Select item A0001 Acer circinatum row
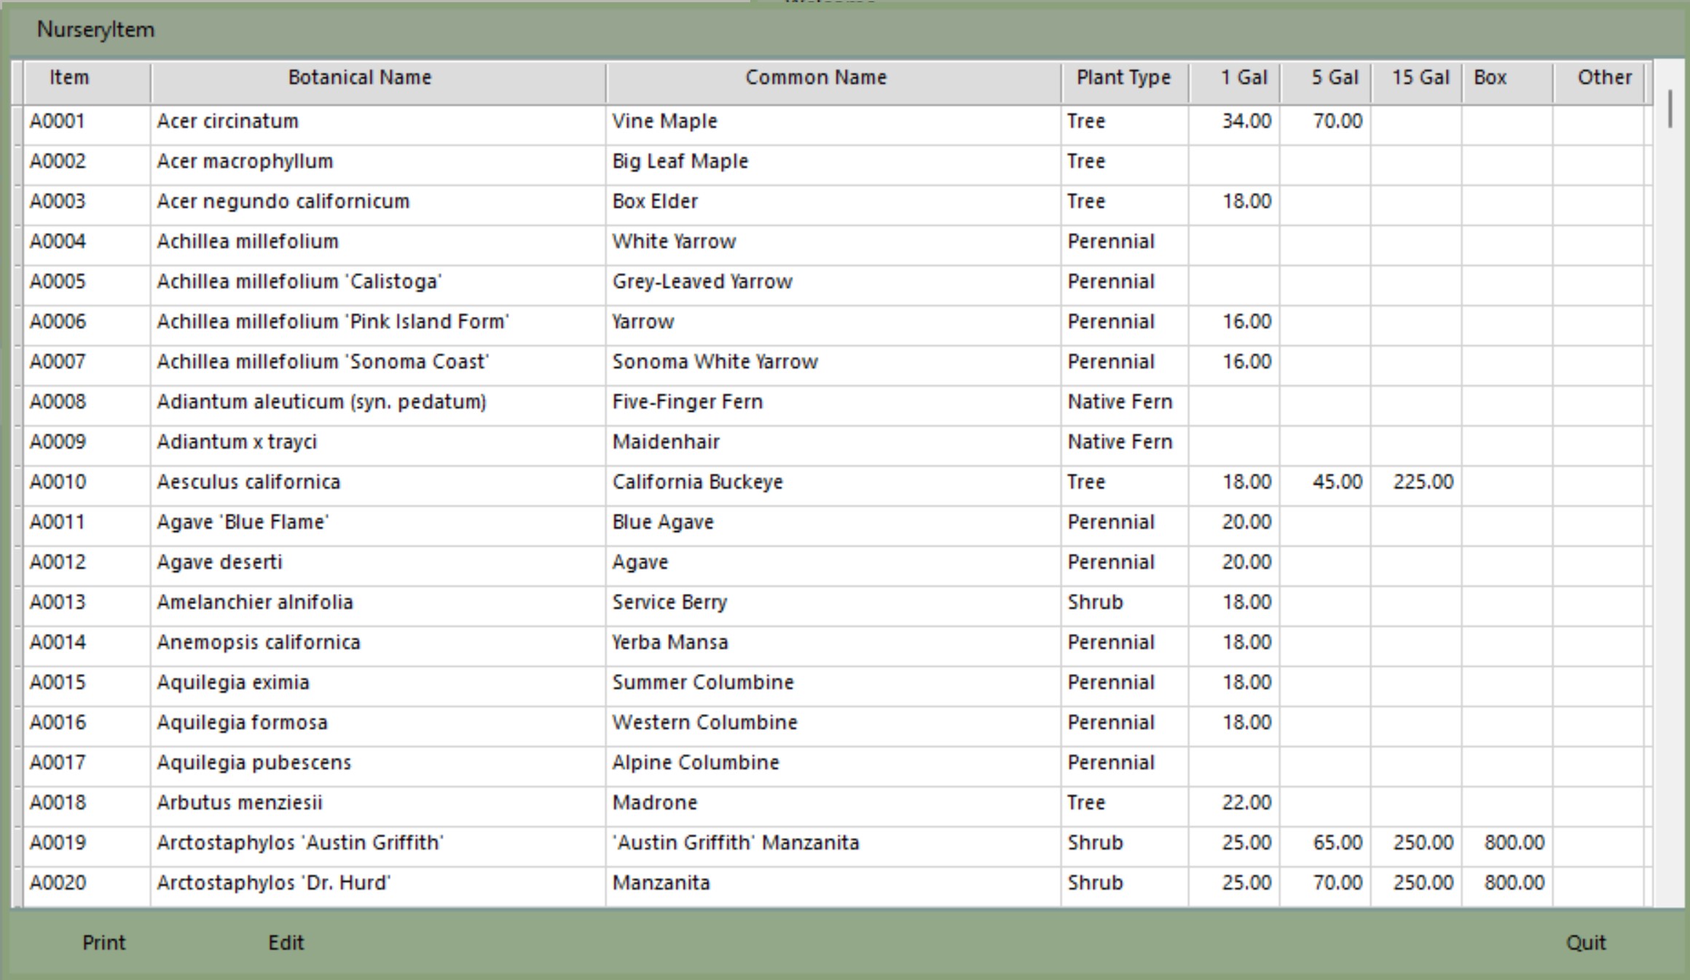Viewport: 1690px width, 980px height. 227,121
